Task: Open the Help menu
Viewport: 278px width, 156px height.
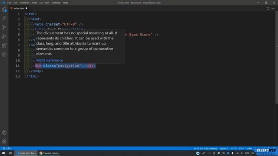Action: (x=66, y=3)
